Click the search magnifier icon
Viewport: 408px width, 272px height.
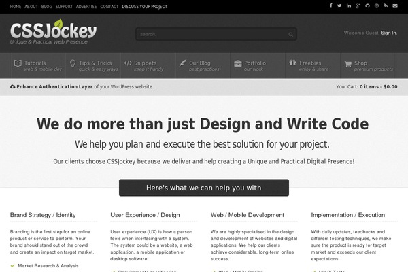coord(290,35)
